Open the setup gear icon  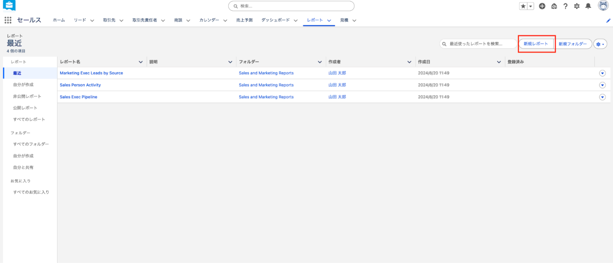click(x=577, y=6)
